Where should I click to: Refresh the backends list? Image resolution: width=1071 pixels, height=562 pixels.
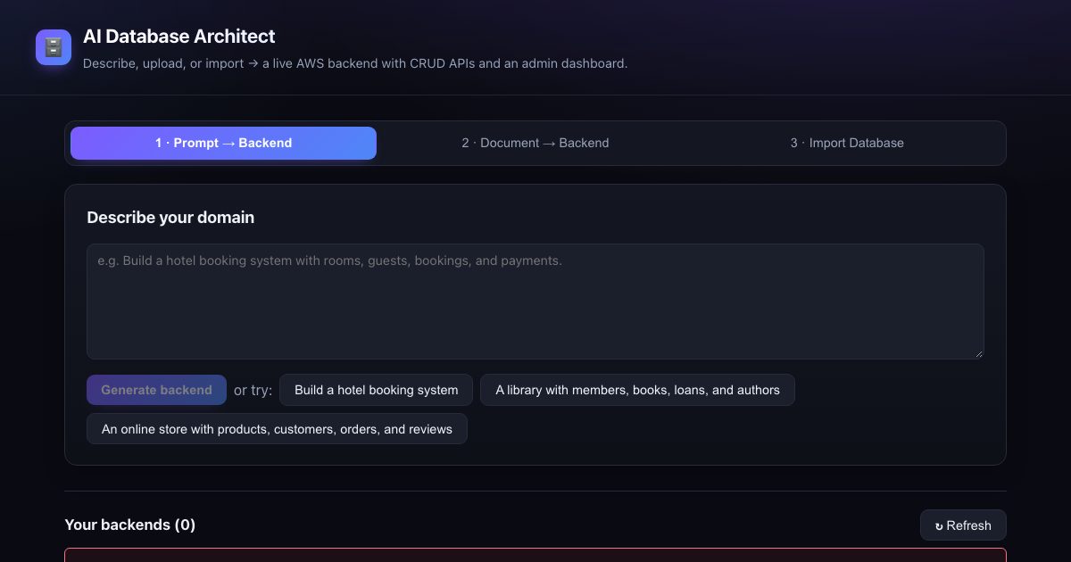click(963, 525)
